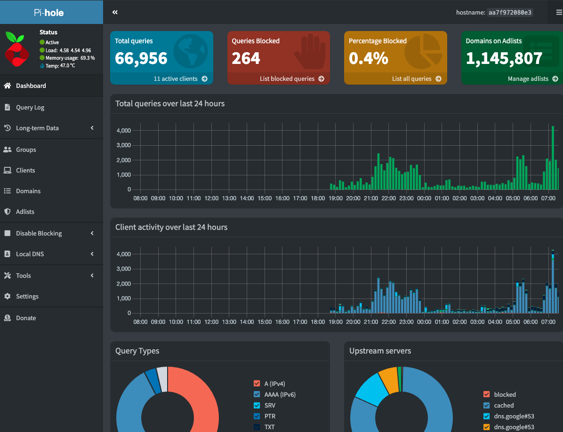This screenshot has height=432, width=563.
Task: Click the pie chart icon in Percentage Blocked card
Action: (x=423, y=51)
